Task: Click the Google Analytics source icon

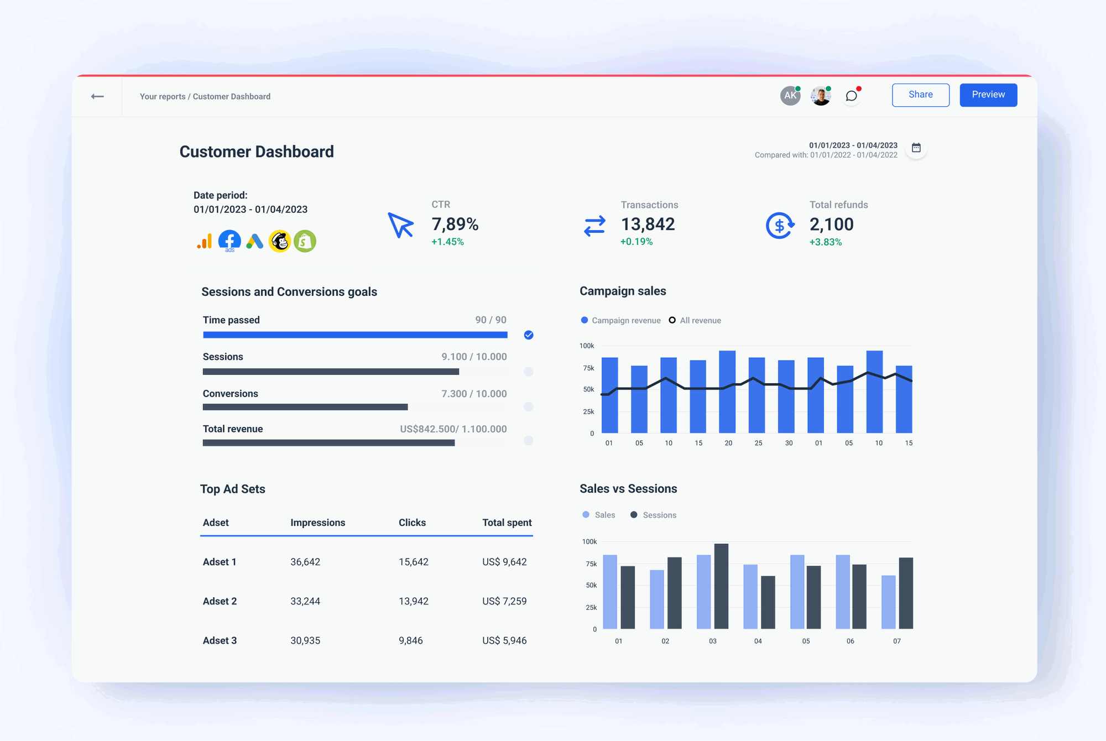Action: point(205,241)
